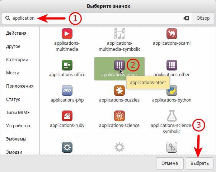Select the highlighted applications-other grid icon
The height and width of the screenshot is (172, 216).
(119, 65)
